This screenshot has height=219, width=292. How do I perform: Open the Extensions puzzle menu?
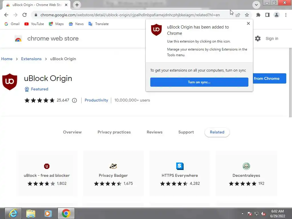pos(258,15)
